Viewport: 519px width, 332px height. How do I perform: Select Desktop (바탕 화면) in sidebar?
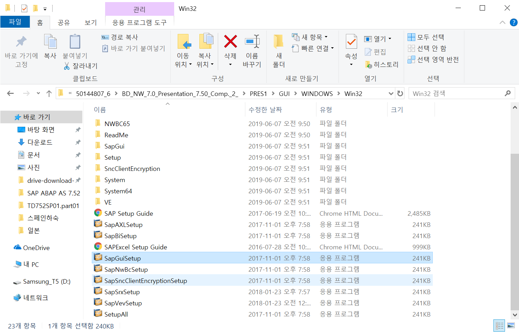click(41, 130)
